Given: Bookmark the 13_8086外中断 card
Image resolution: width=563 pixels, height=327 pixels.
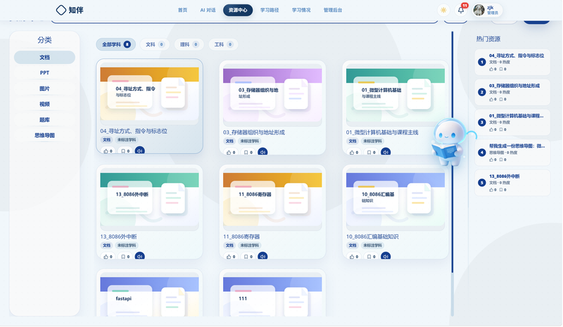Looking at the screenshot, I should pyautogui.click(x=125, y=257).
